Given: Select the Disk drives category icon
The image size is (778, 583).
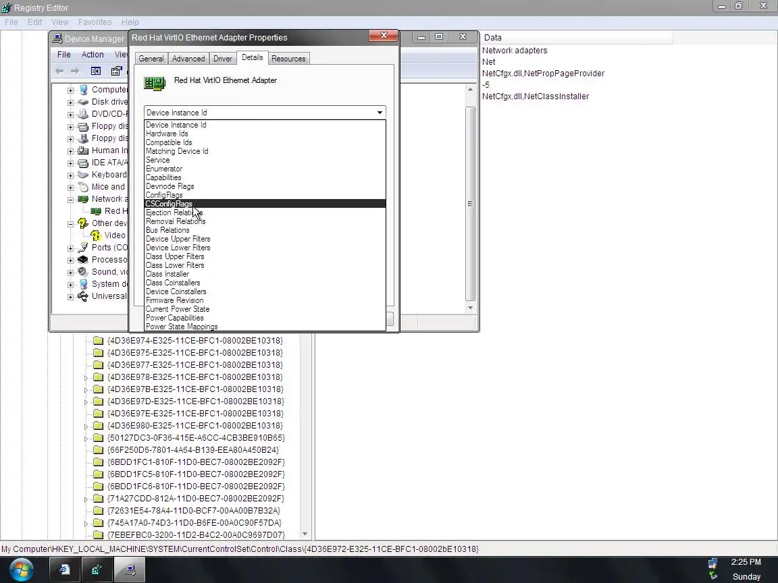Looking at the screenshot, I should coord(83,102).
